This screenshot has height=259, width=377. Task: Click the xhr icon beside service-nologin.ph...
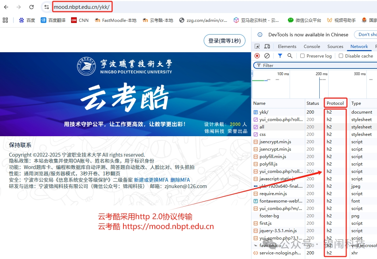tap(256, 253)
